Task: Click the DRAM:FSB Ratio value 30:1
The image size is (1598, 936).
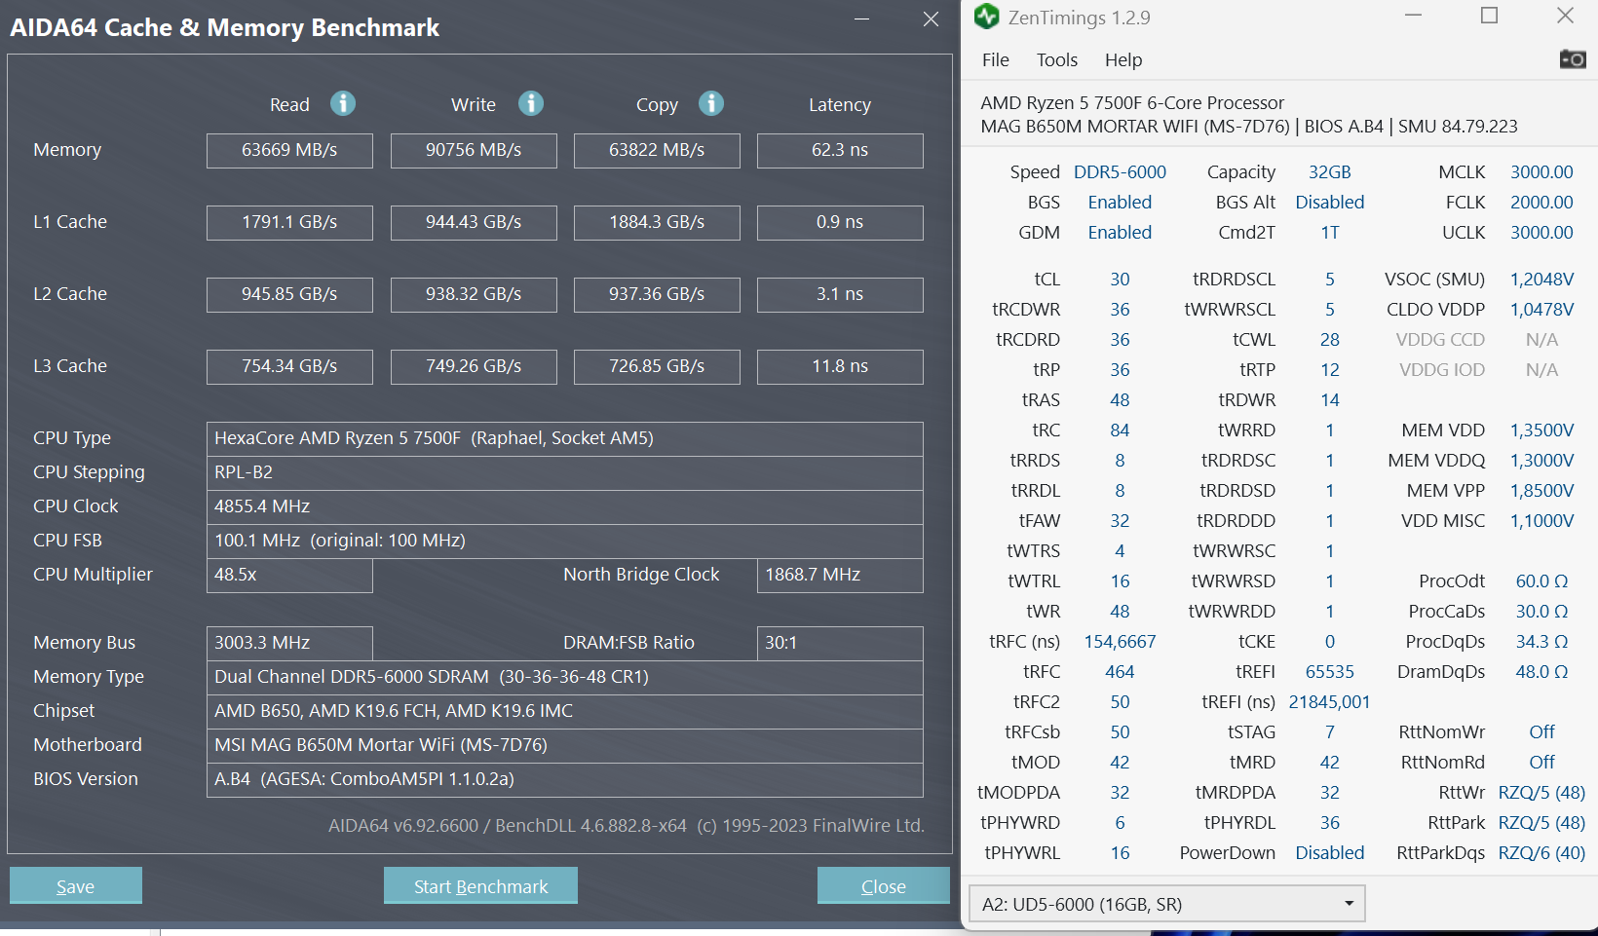Action: pyautogui.click(x=840, y=644)
